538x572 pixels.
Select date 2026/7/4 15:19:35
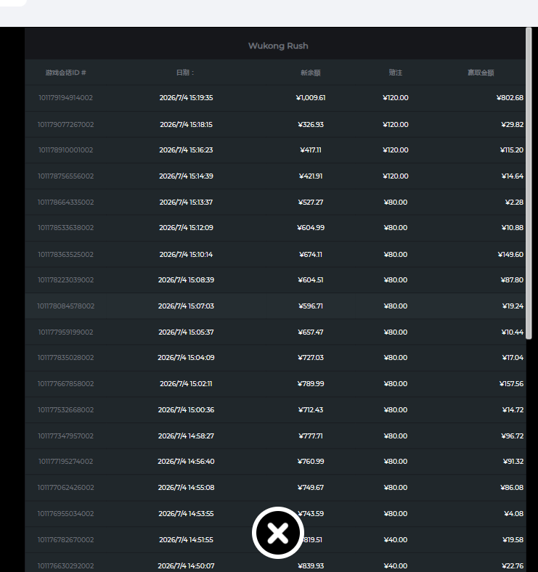186,98
